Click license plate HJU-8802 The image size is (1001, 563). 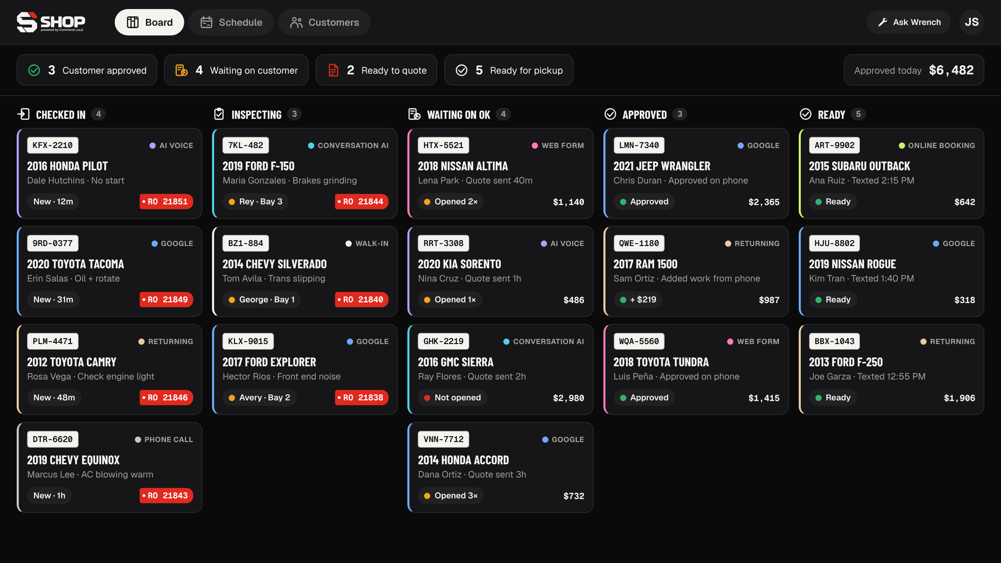[x=834, y=243]
